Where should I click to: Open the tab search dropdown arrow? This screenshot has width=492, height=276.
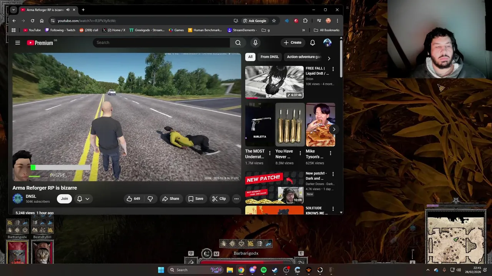pos(13,10)
